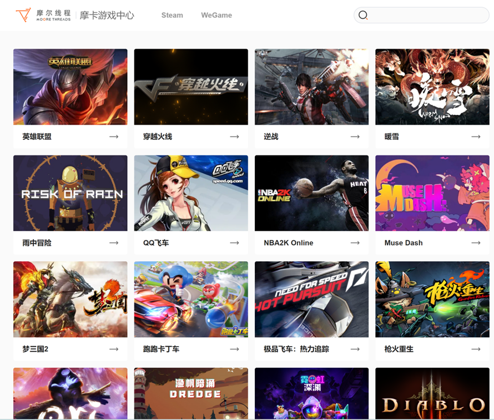This screenshot has height=420, width=494.
Task: Click the arrow on 穿越火线 card
Action: (234, 136)
